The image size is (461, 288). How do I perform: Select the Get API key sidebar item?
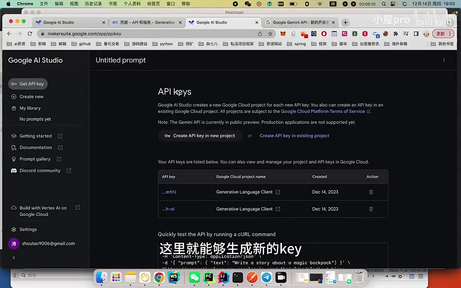[x=32, y=84]
